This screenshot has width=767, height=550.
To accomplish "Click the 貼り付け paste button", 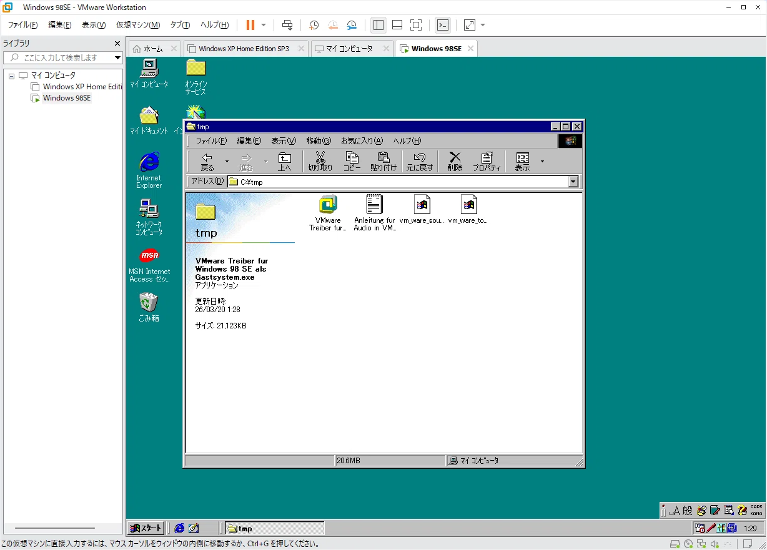I will coord(384,162).
